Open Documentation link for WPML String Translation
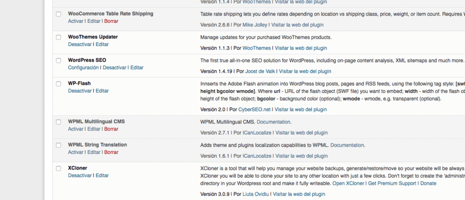This screenshot has width=465, height=200. (347, 145)
